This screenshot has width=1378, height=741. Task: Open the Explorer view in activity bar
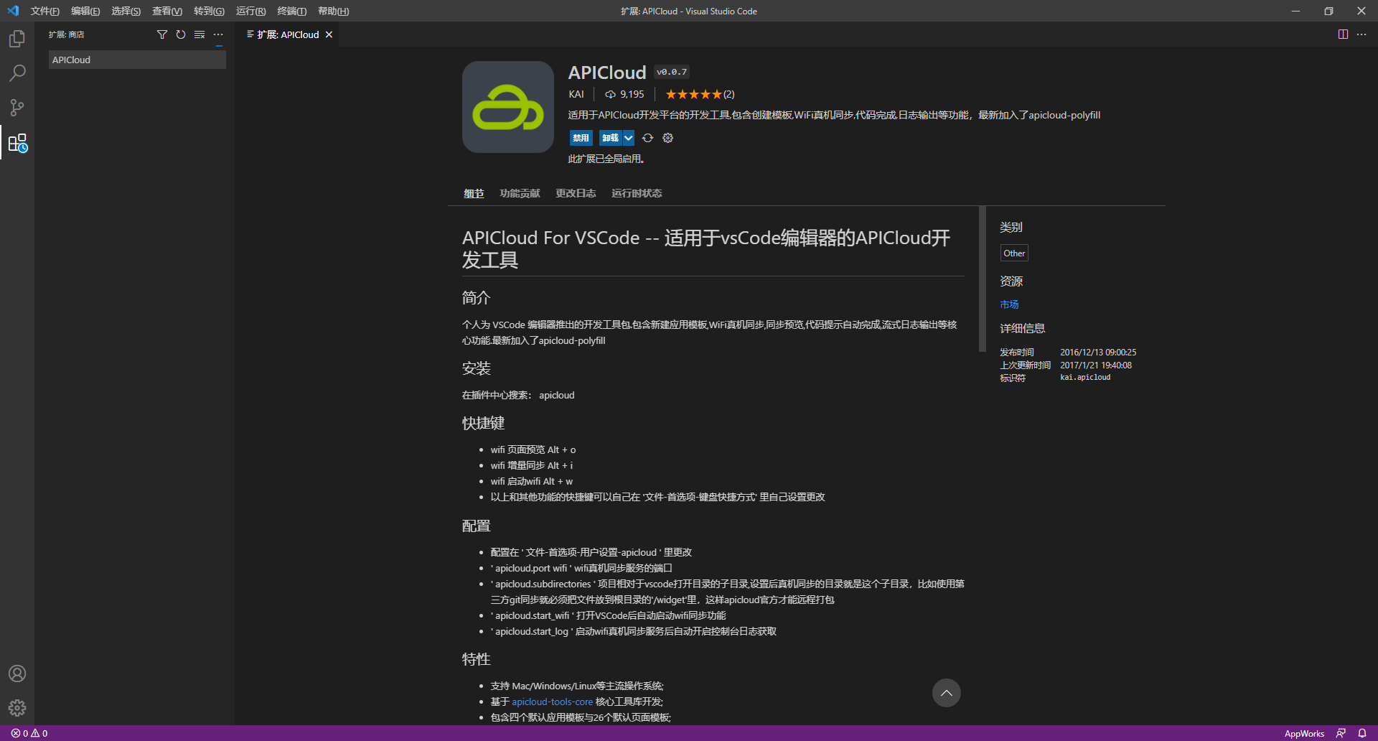[x=17, y=39]
